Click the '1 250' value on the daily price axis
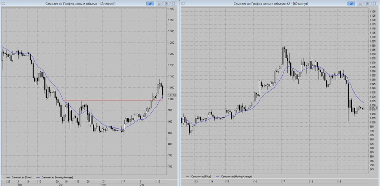Screen dimensions: 380x186 point(172,43)
